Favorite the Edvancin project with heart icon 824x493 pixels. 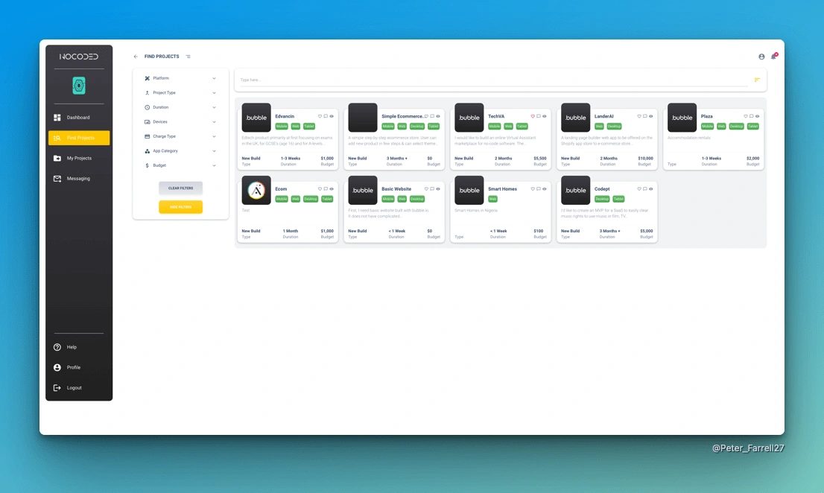[x=320, y=116]
